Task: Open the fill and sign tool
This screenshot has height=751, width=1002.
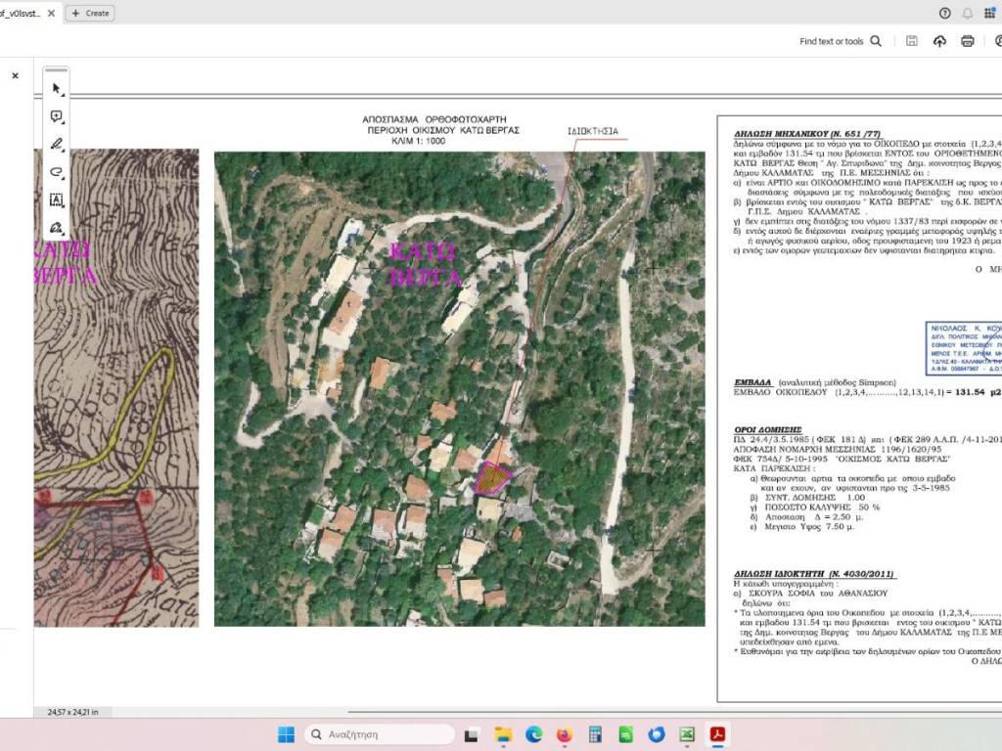Action: 57,228
